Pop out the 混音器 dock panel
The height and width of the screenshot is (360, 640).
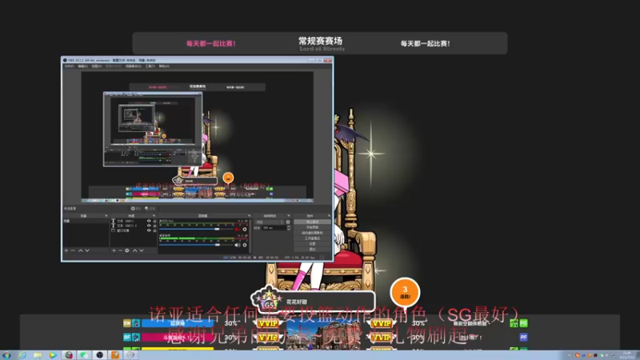click(x=249, y=216)
